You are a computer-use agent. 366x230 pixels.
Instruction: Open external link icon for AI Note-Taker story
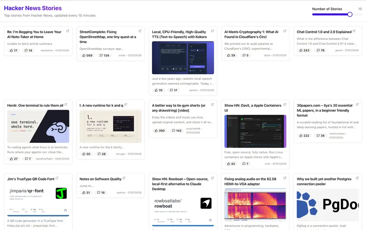(x=67, y=31)
